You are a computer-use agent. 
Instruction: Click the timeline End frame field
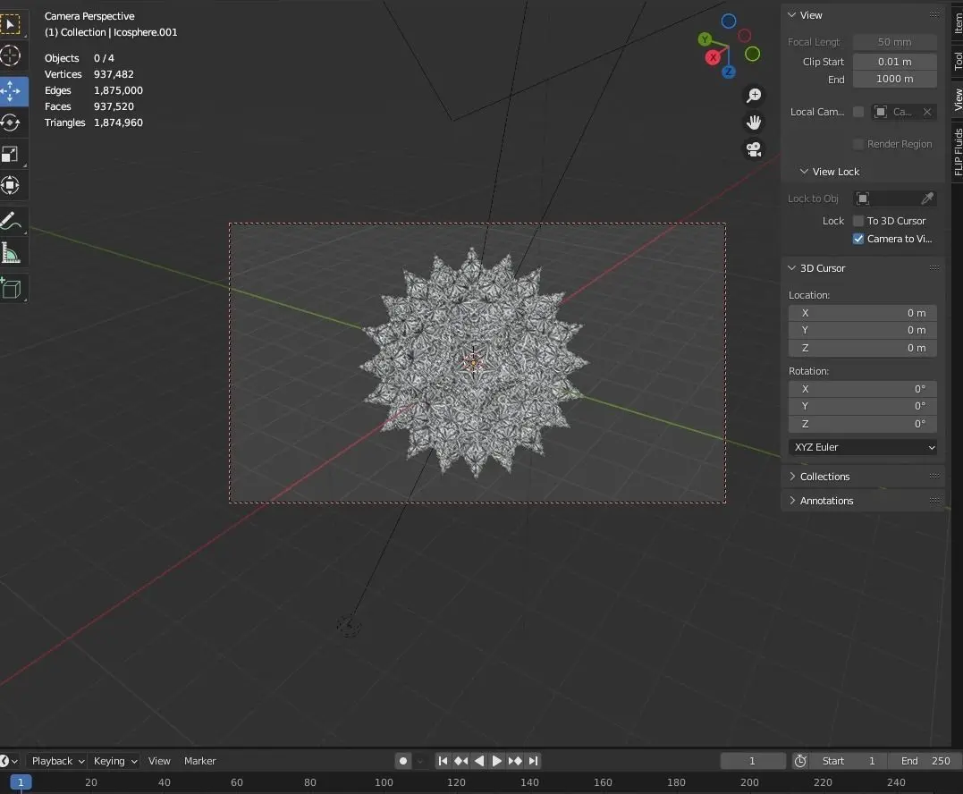(925, 761)
